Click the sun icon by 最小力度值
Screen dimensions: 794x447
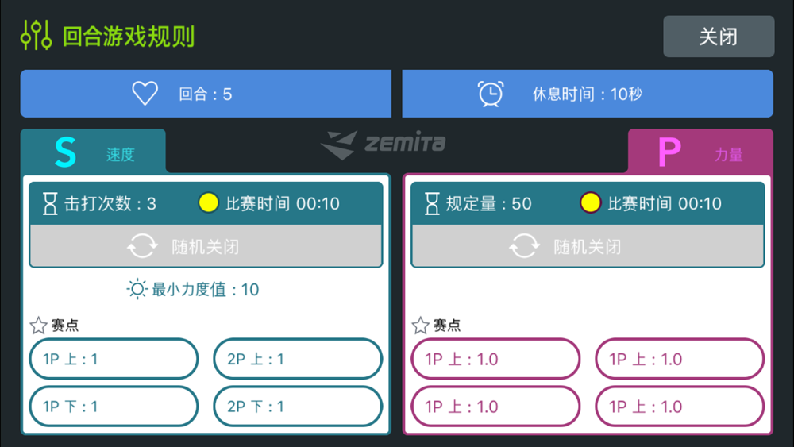click(137, 289)
